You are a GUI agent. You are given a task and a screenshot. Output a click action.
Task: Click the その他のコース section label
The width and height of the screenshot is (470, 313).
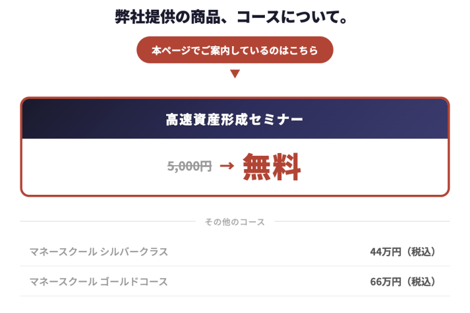coord(235,222)
